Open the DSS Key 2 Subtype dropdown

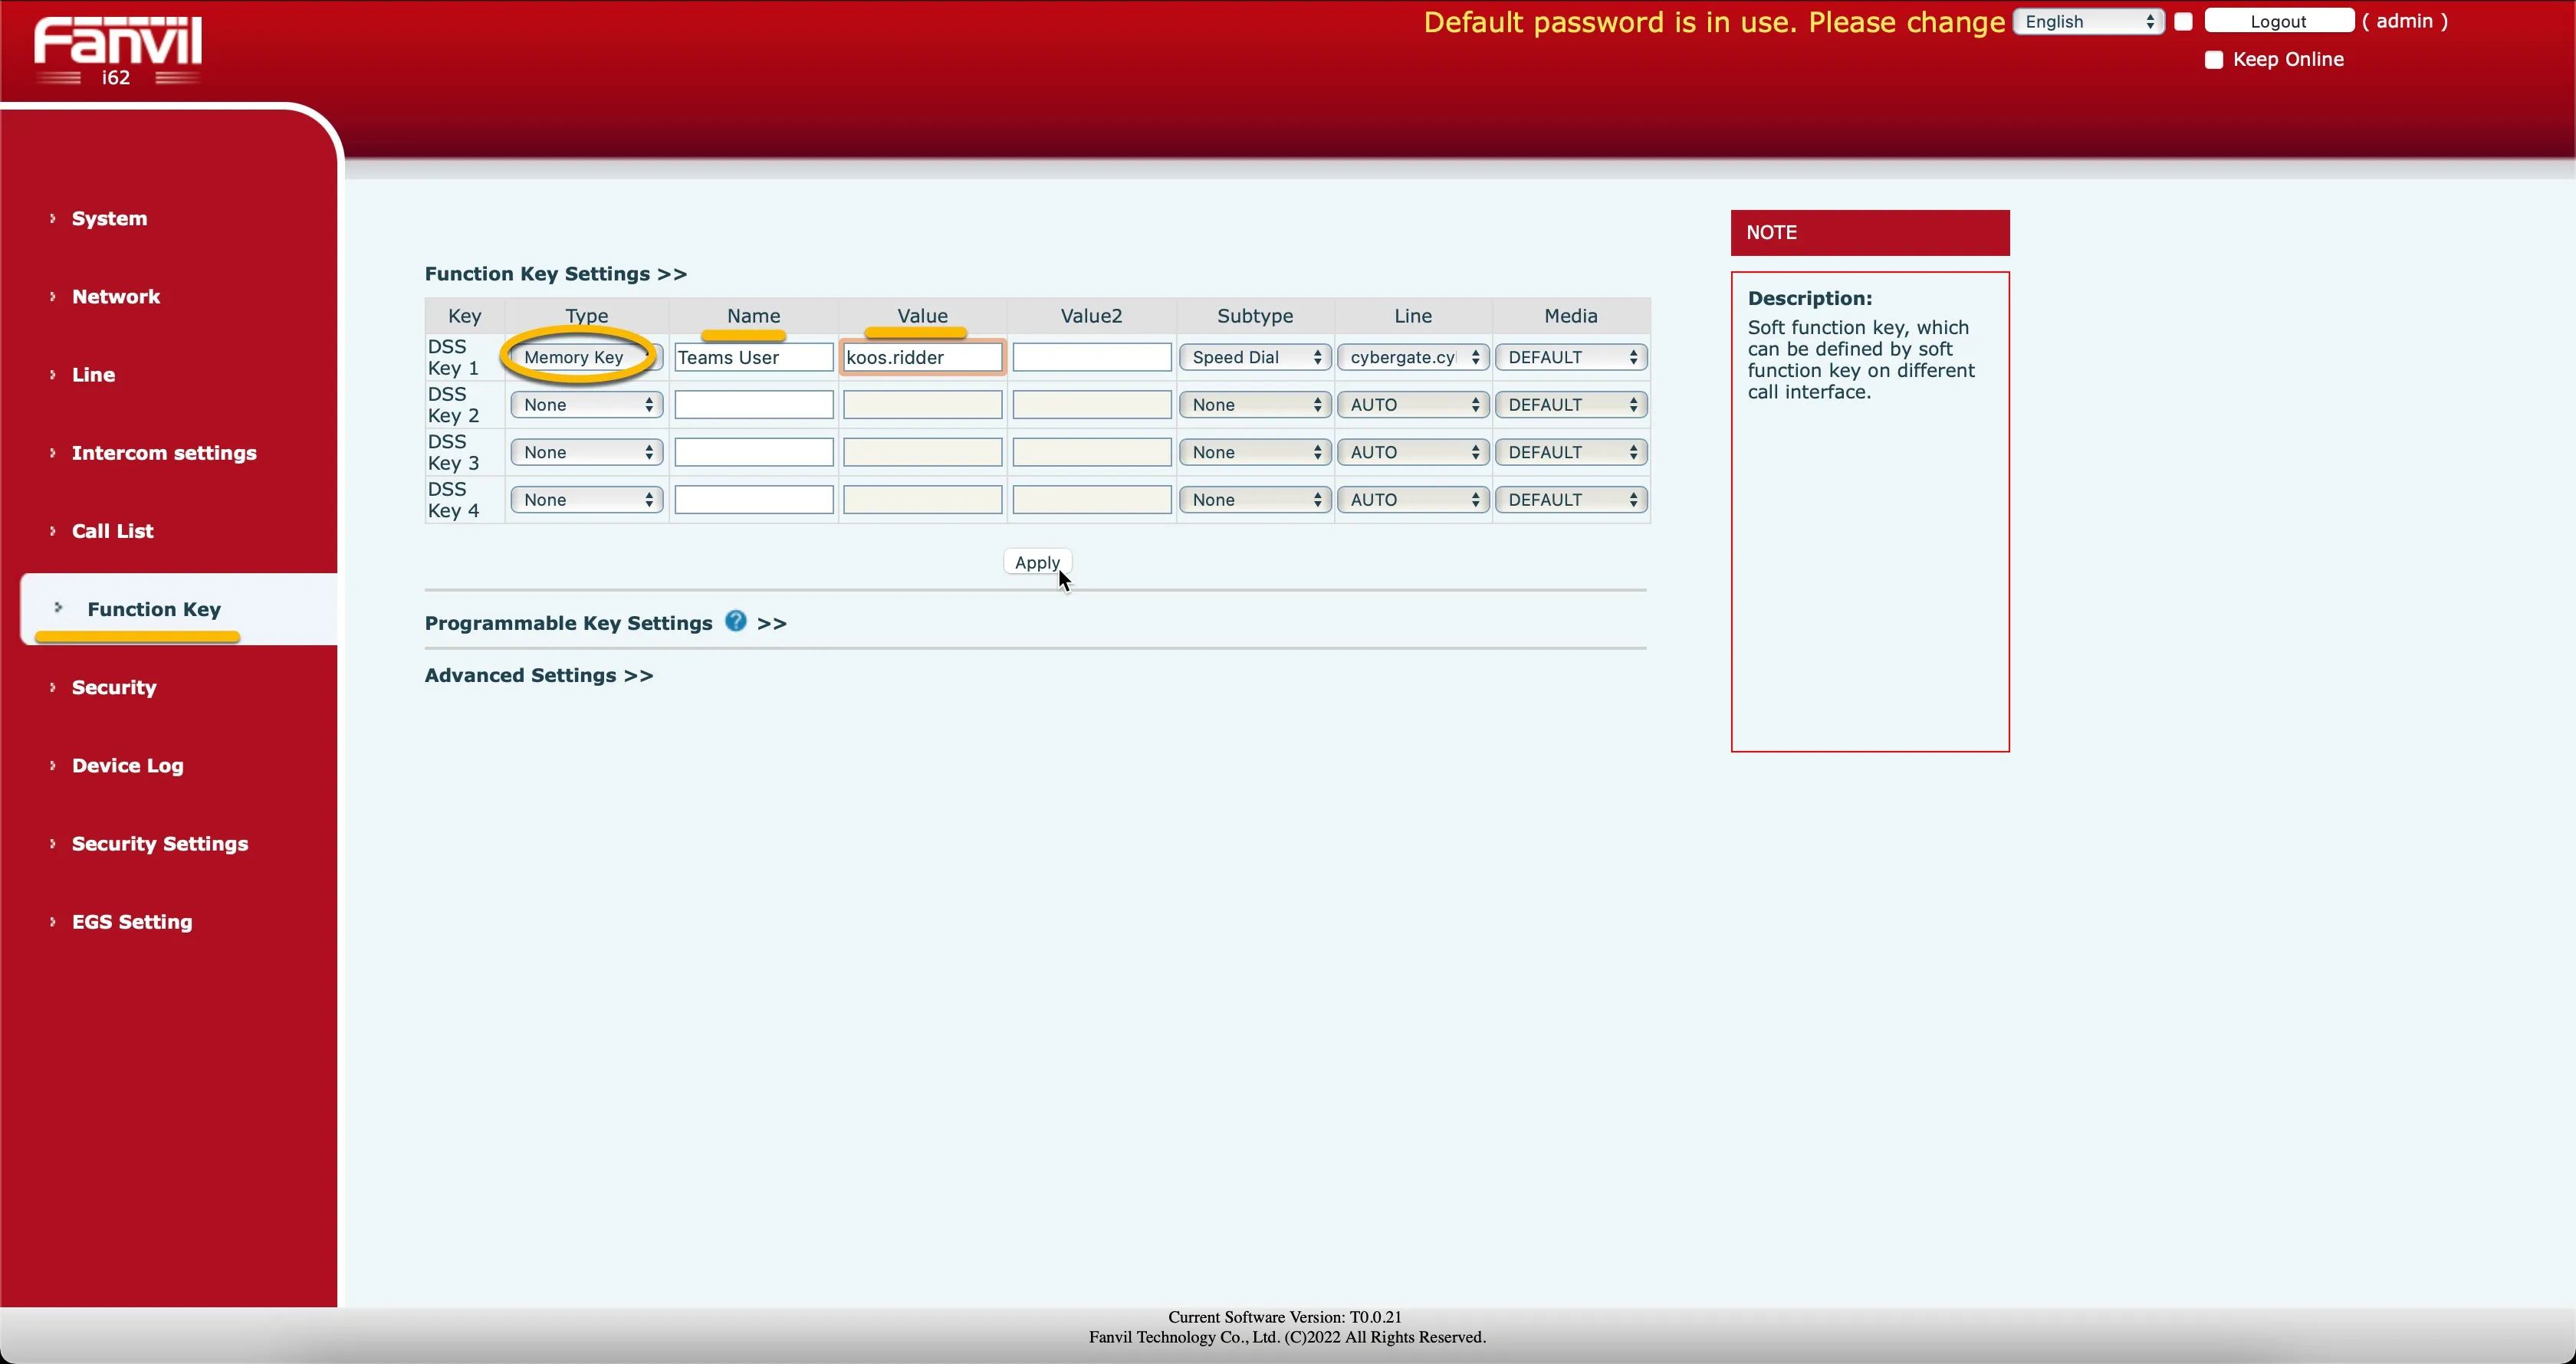1255,405
